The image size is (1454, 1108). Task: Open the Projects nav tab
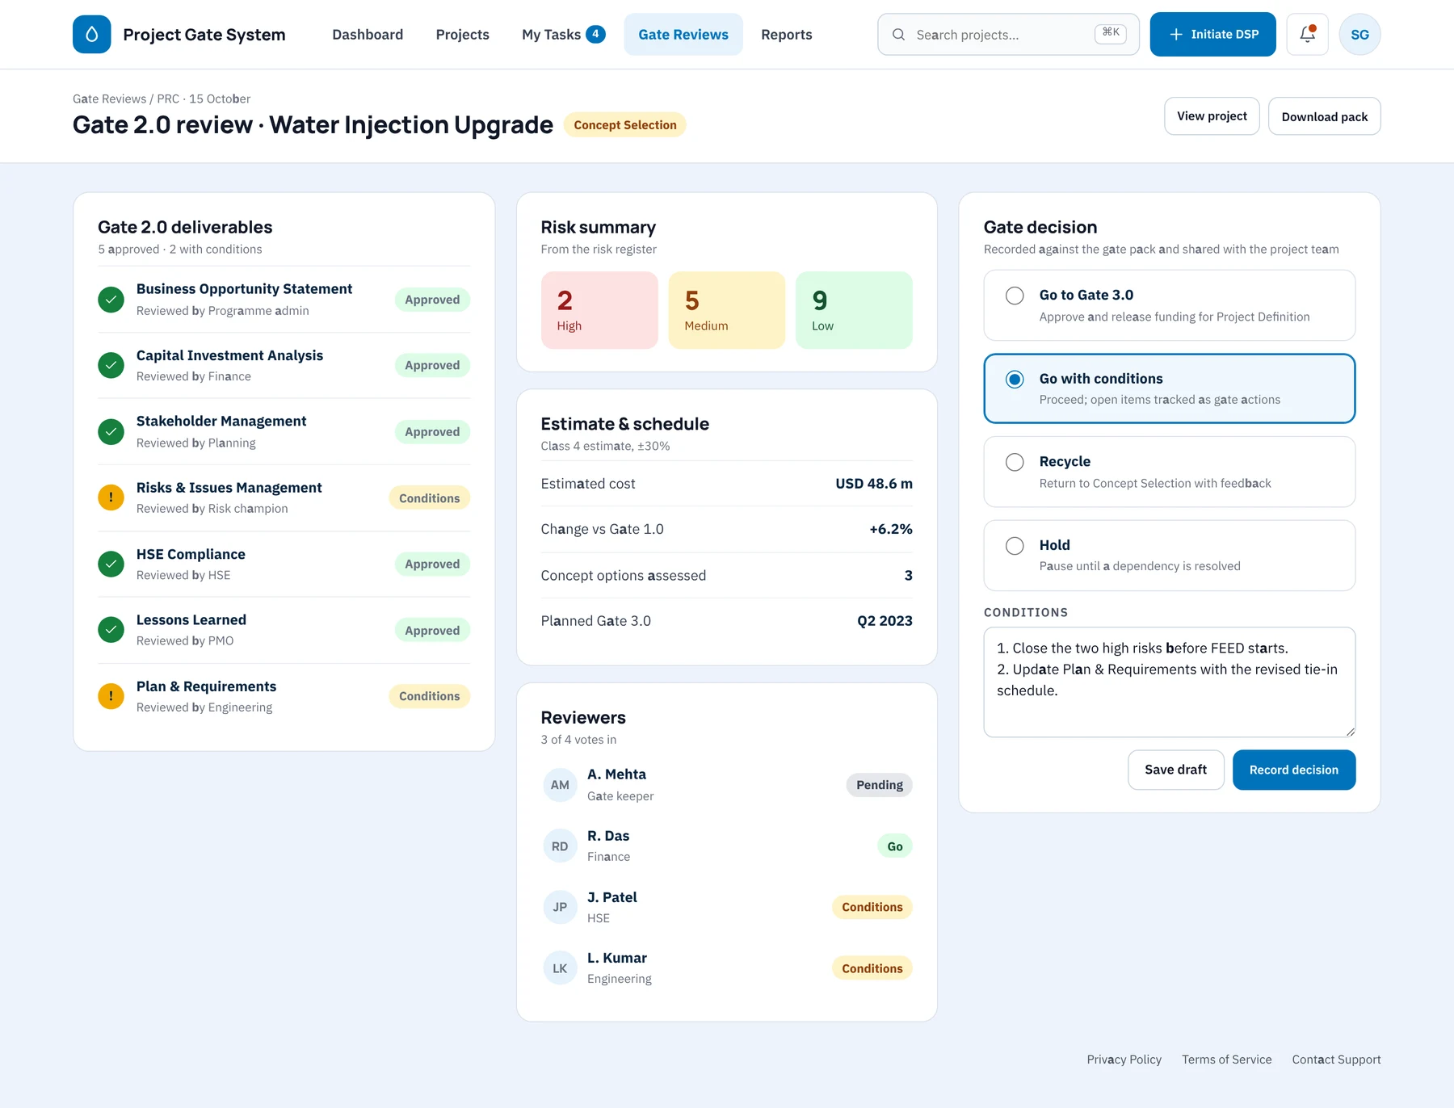(x=462, y=35)
